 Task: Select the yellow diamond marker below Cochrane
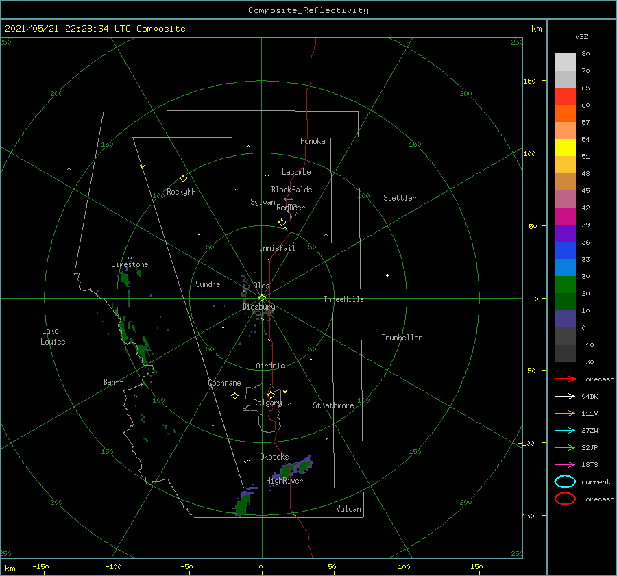pyautogui.click(x=234, y=396)
